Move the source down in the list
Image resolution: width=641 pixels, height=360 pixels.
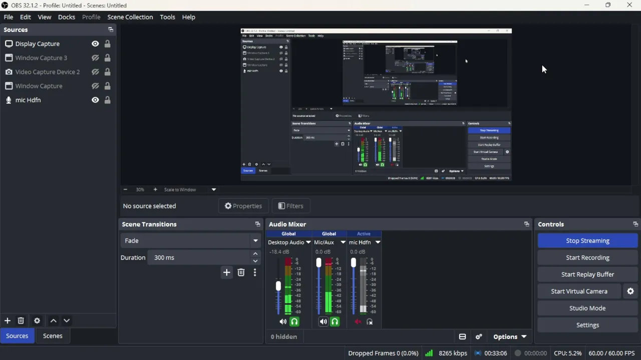click(x=67, y=320)
